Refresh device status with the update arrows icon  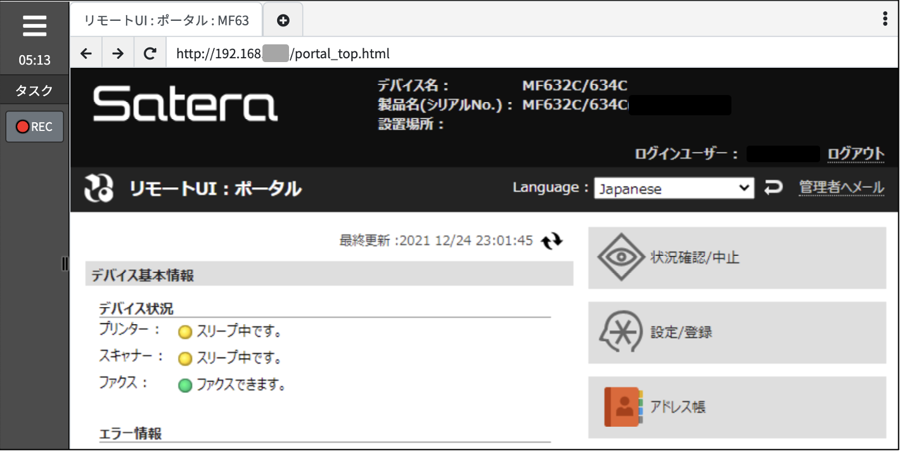(x=551, y=241)
